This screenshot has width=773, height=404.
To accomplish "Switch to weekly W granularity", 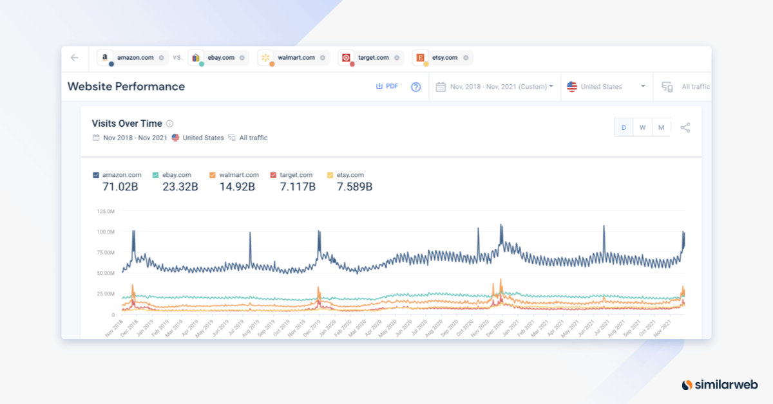I will click(642, 127).
